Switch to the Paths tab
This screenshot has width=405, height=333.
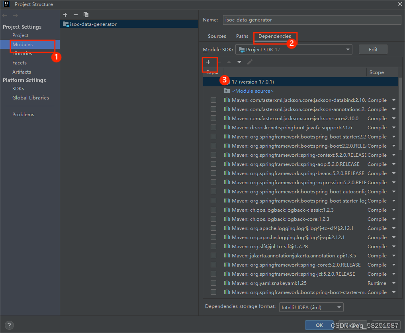(x=242, y=36)
